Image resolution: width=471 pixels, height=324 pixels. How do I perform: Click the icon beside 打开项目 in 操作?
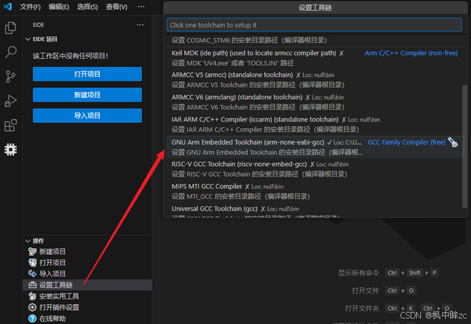pos(32,263)
